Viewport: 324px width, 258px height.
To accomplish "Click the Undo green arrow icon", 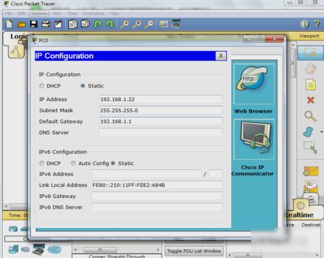I will [98, 24].
